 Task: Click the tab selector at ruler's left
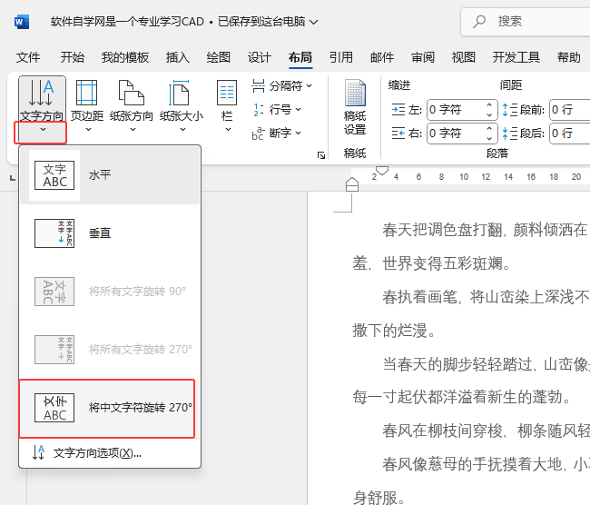tap(13, 177)
